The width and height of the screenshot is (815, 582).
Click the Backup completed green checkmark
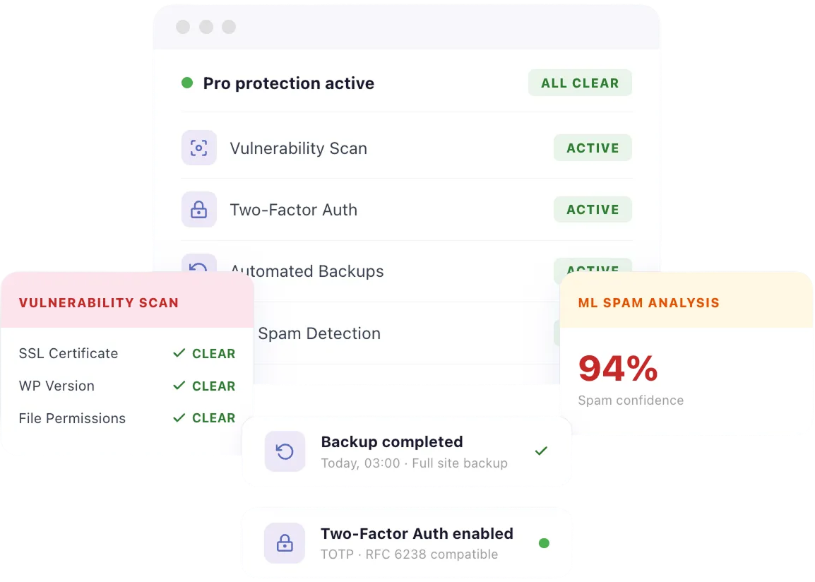coord(541,451)
